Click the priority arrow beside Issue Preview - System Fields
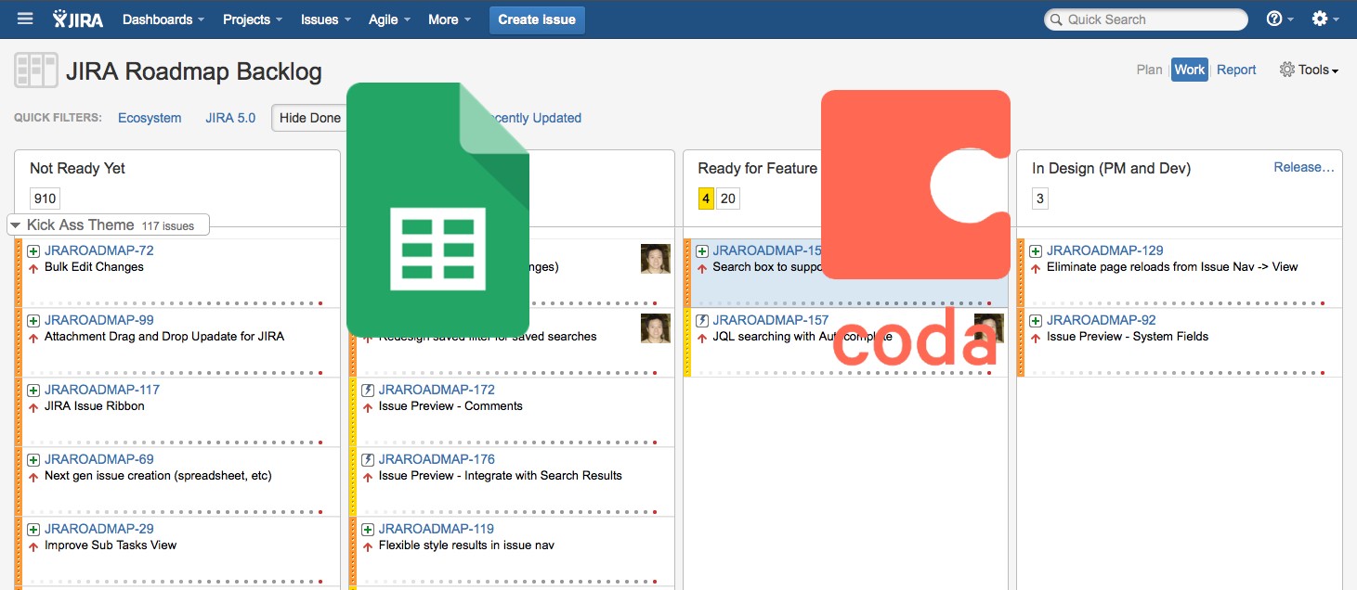Screen dimensions: 1357x590 coord(1036,338)
